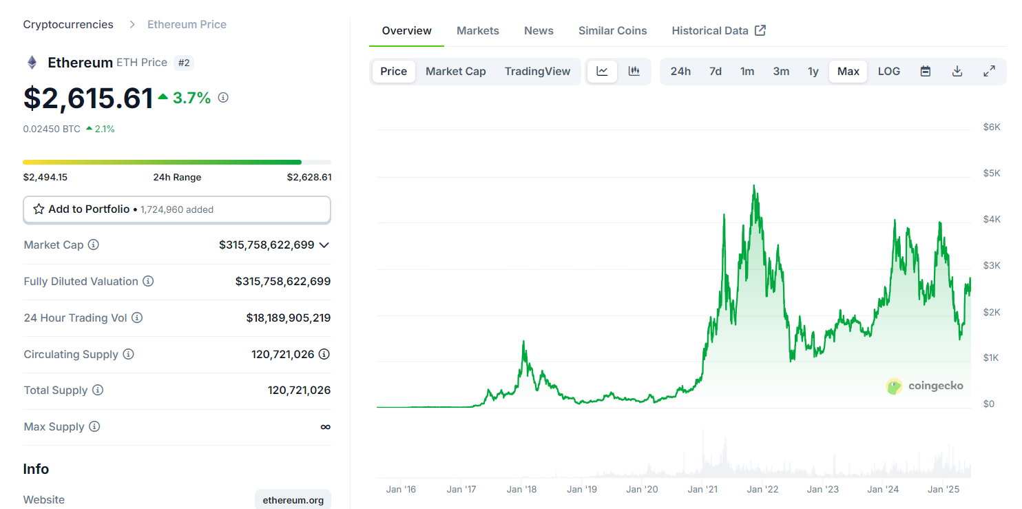Screen dimensions: 1022x509
Task: Open ethereum.org website link
Action: (293, 500)
